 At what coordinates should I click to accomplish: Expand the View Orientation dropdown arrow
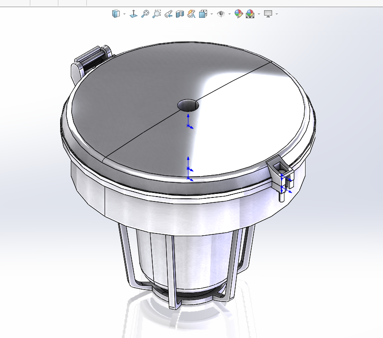pyautogui.click(x=212, y=14)
